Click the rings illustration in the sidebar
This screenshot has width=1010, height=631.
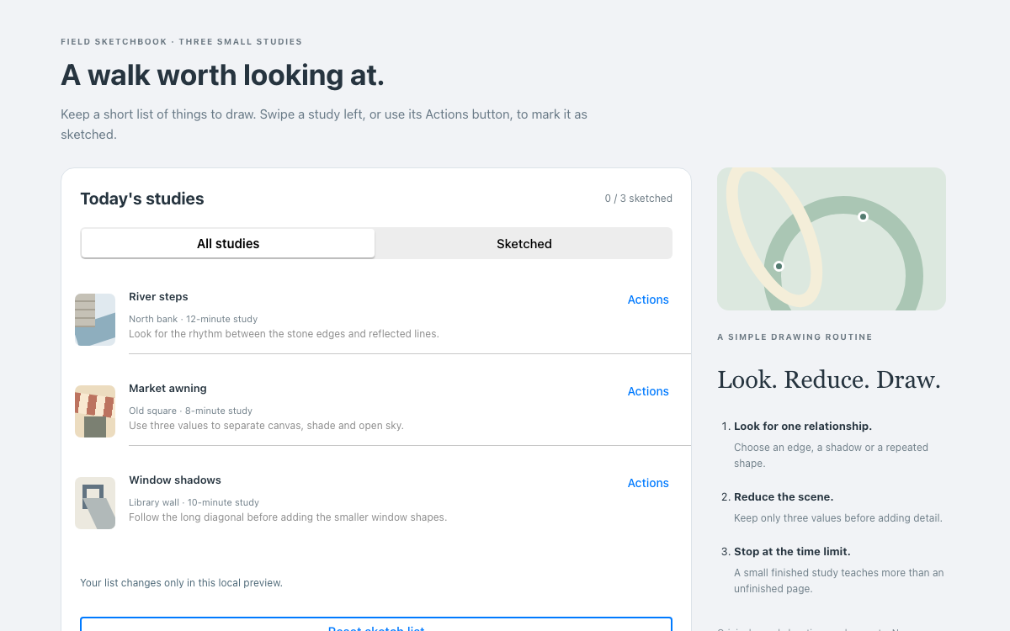(x=832, y=239)
